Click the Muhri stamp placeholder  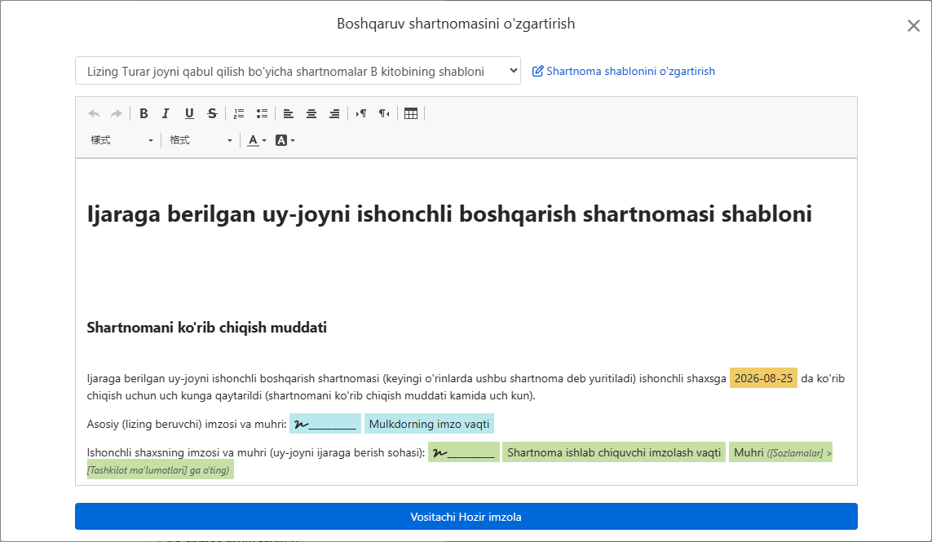tap(780, 452)
